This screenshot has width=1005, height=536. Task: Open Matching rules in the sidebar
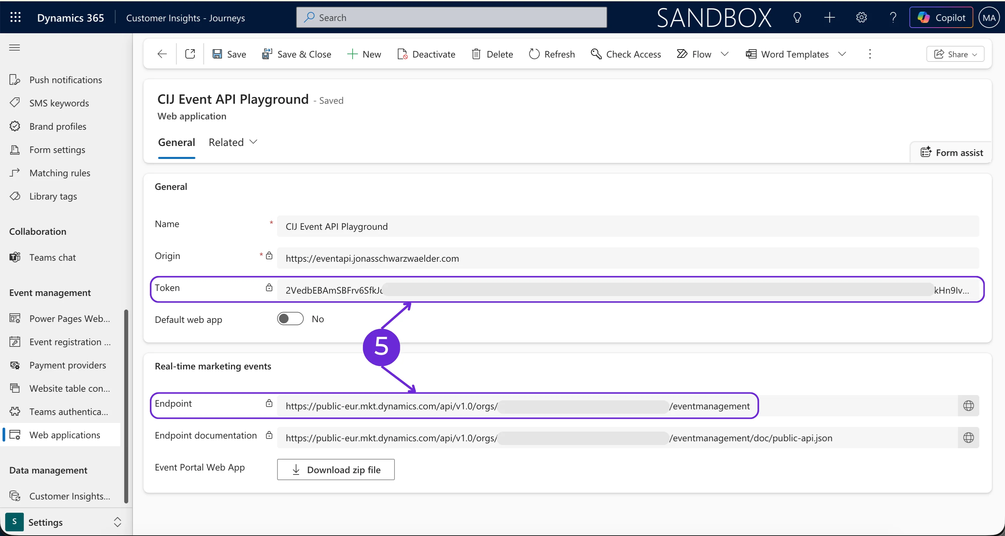[60, 173]
